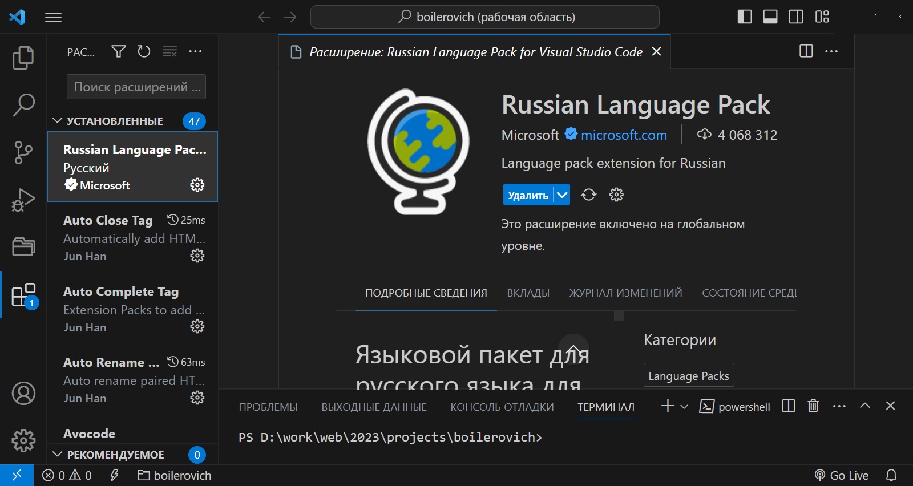Click the extension search field
This screenshot has width=913, height=486.
(136, 87)
